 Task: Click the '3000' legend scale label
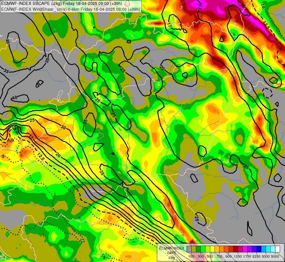tap(266, 256)
